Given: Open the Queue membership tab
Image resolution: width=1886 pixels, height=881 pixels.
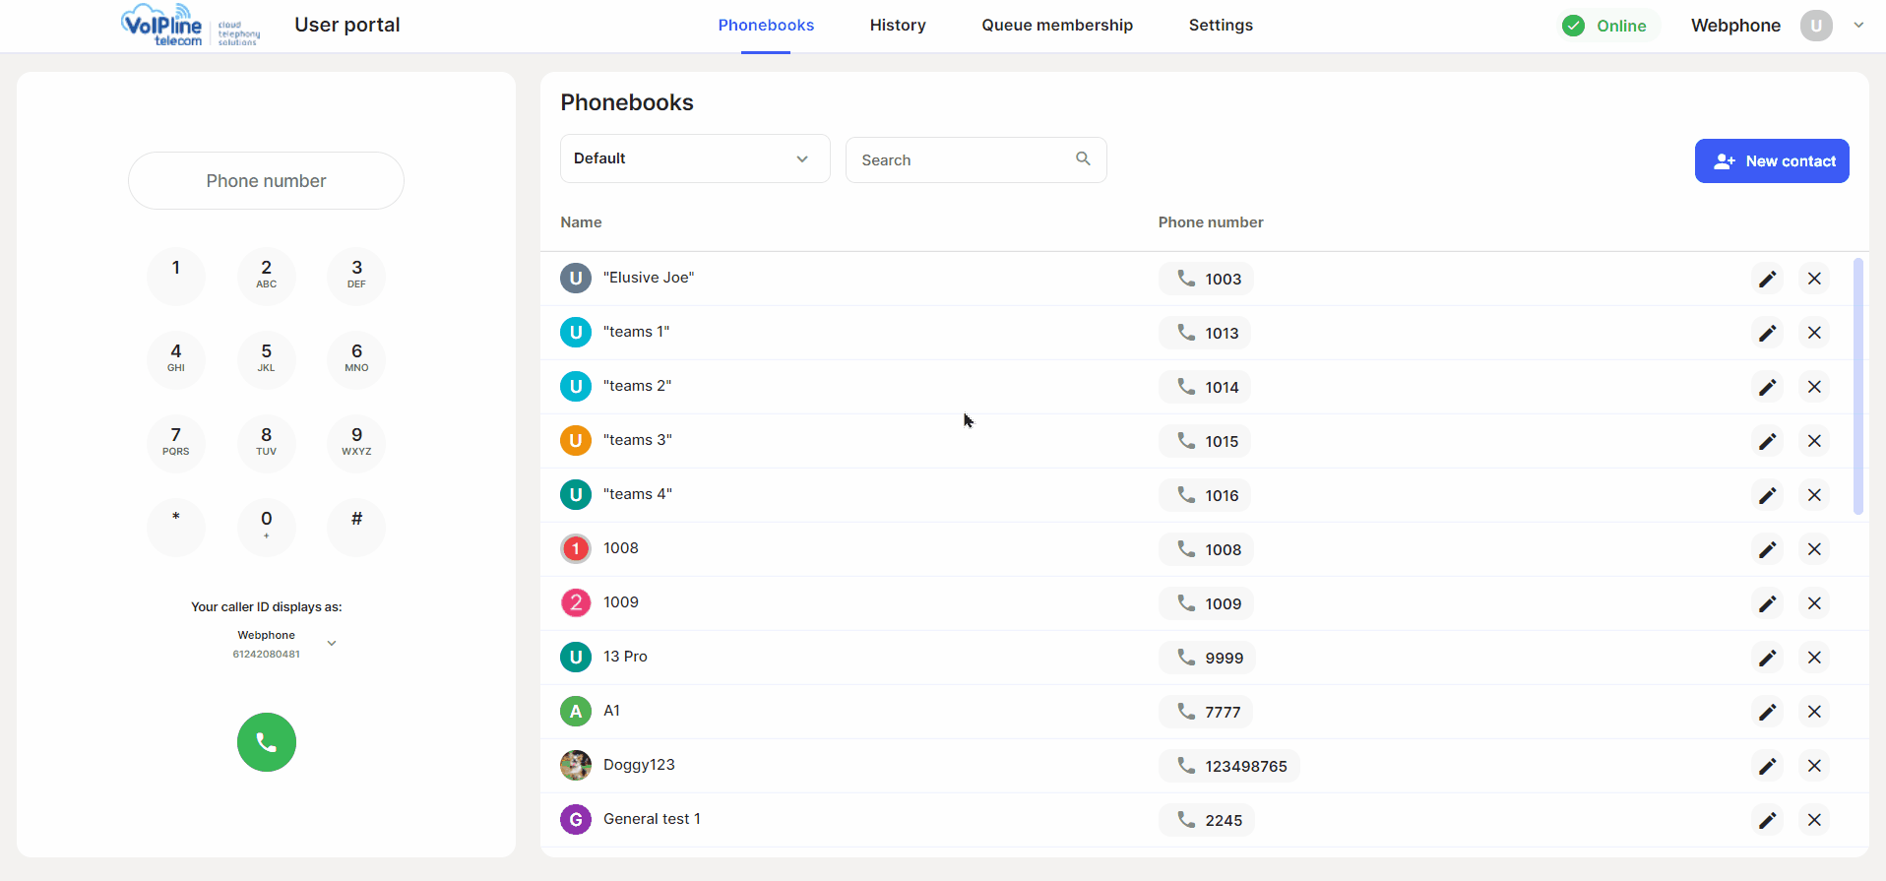Looking at the screenshot, I should coord(1056,26).
